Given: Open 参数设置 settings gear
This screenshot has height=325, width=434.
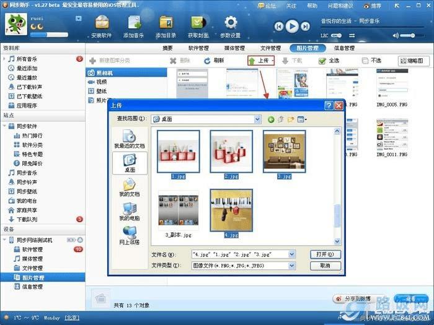Looking at the screenshot, I should point(230,26).
